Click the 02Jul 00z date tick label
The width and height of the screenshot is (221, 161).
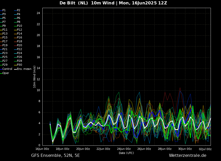click(205, 149)
